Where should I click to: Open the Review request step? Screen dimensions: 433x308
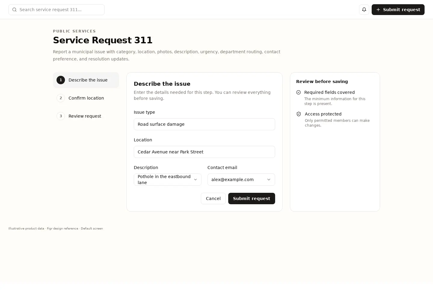click(86, 116)
